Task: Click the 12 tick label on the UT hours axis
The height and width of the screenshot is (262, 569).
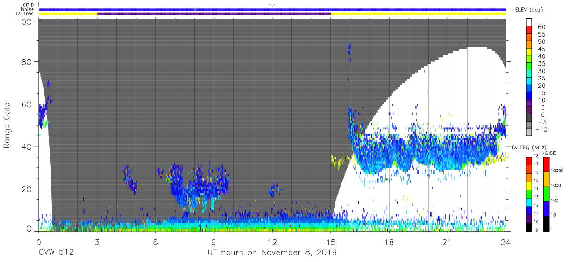Action: (x=272, y=243)
